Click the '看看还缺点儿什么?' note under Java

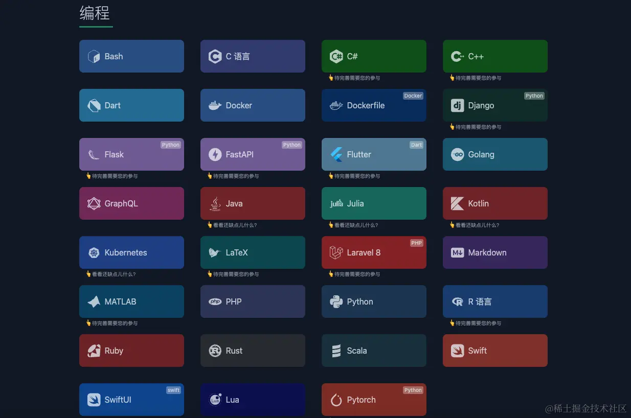(232, 225)
